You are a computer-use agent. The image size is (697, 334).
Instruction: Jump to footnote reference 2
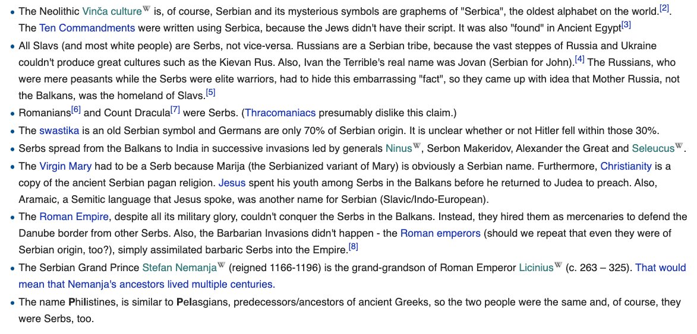665,7
